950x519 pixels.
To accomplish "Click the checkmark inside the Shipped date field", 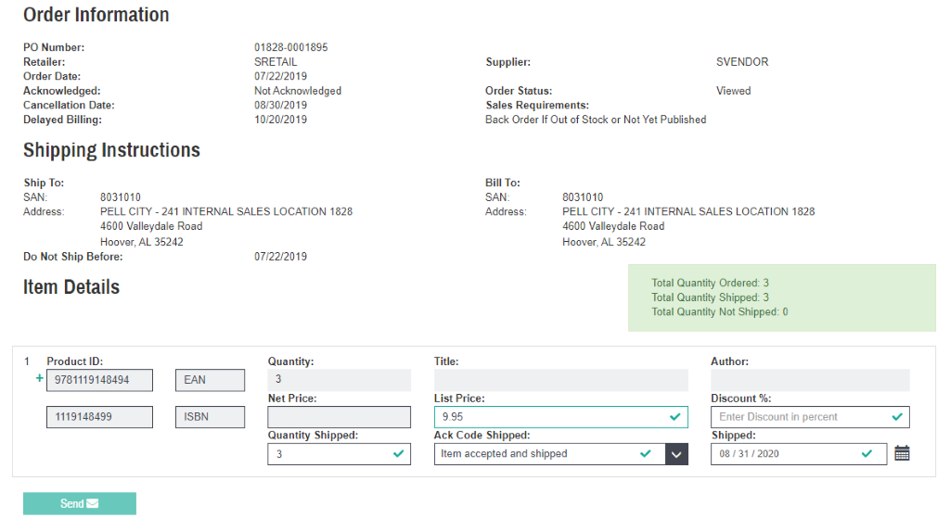I will click(x=867, y=454).
